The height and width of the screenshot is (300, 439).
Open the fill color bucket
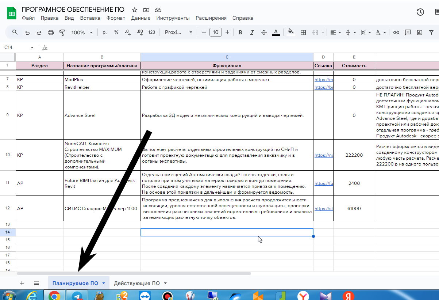pyautogui.click(x=291, y=32)
